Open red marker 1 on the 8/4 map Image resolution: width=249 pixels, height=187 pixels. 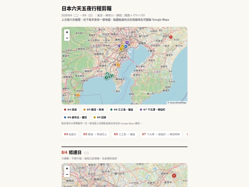[x=174, y=176]
